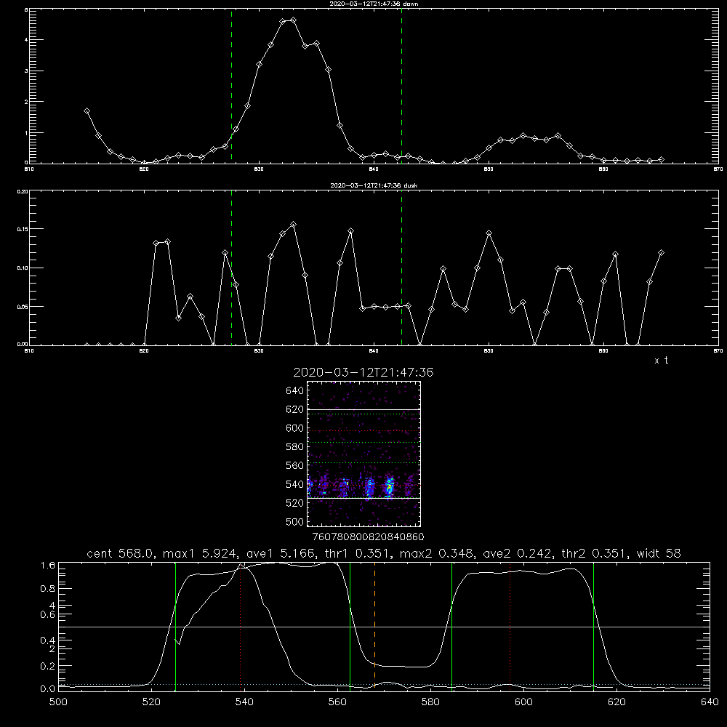Click the 'max2 0.348' value
Viewport: 727px width, 727px height.
pos(438,553)
